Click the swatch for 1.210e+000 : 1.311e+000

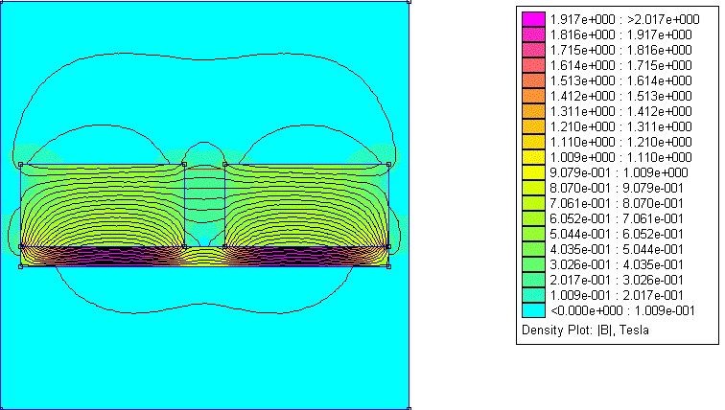(533, 126)
